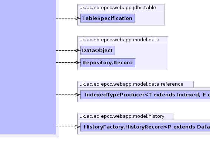Open the DataObject class node
This screenshot has width=210, height=151.
tap(98, 51)
